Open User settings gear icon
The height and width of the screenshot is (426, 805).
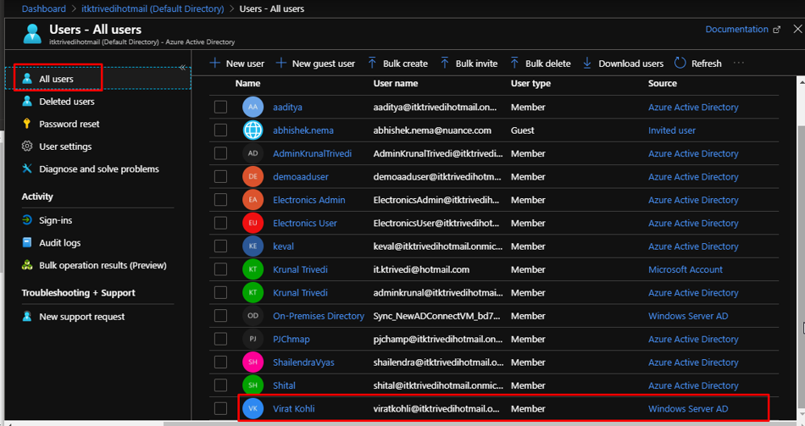click(27, 147)
